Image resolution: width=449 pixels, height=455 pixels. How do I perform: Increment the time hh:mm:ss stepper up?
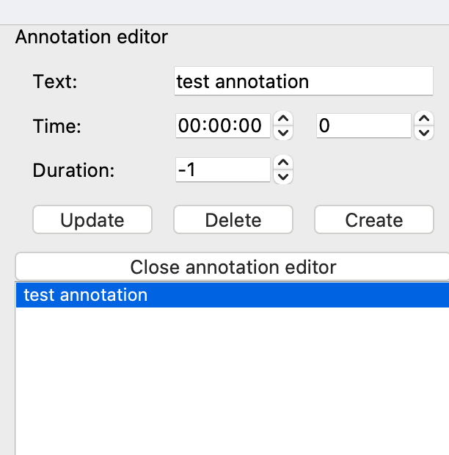283,119
